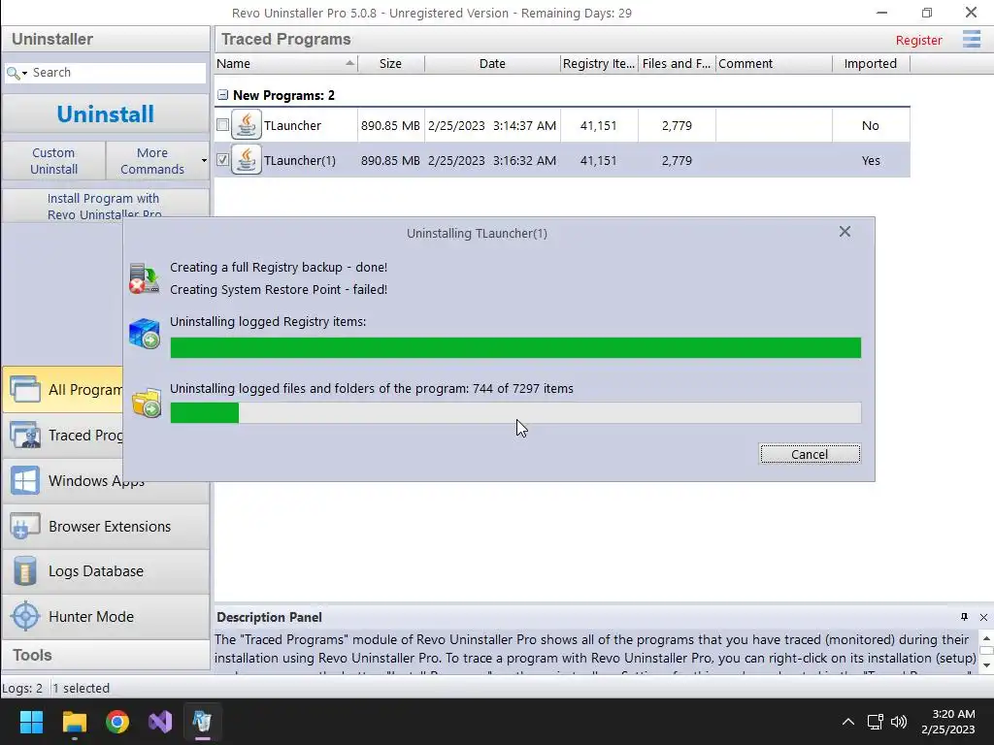The height and width of the screenshot is (745, 994).
Task: Sort by the Comment column
Action: [x=774, y=63]
